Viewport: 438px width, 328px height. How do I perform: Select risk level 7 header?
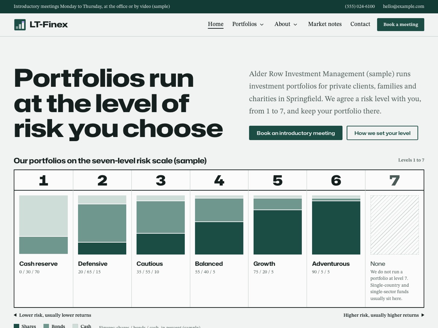click(395, 180)
